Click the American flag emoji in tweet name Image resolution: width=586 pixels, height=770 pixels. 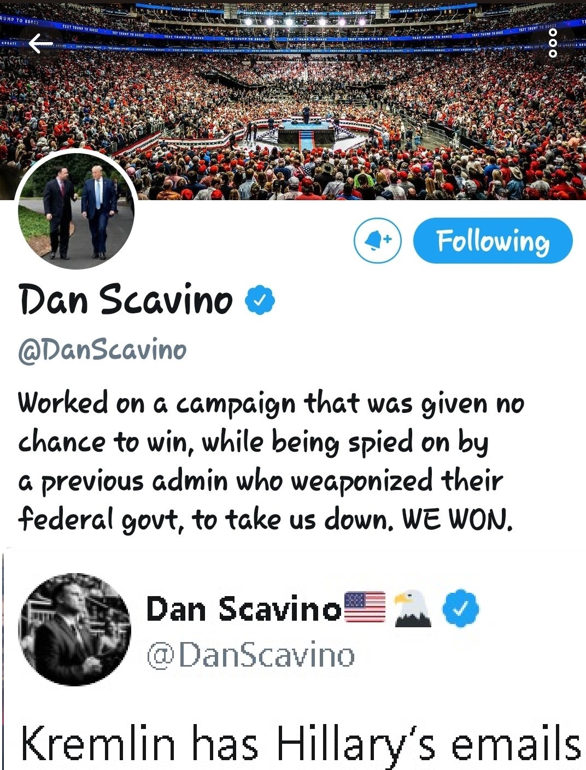pyautogui.click(x=365, y=608)
